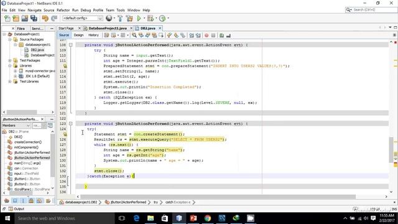
Task: Click the Comment editor toolbar icon
Action: click(221, 35)
